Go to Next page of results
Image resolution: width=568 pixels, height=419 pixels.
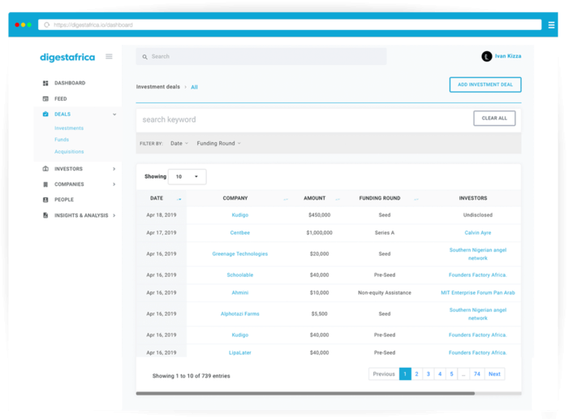(494, 374)
